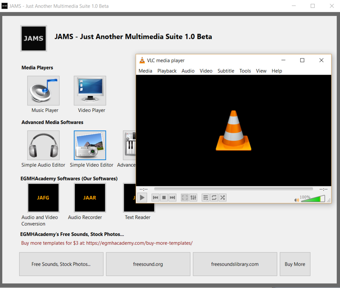
Task: Toggle the VLC playlist view
Action: [x=206, y=198]
